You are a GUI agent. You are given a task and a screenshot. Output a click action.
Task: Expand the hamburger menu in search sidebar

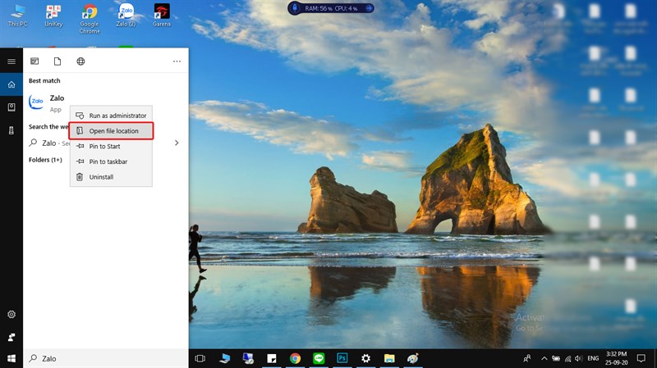tap(11, 61)
